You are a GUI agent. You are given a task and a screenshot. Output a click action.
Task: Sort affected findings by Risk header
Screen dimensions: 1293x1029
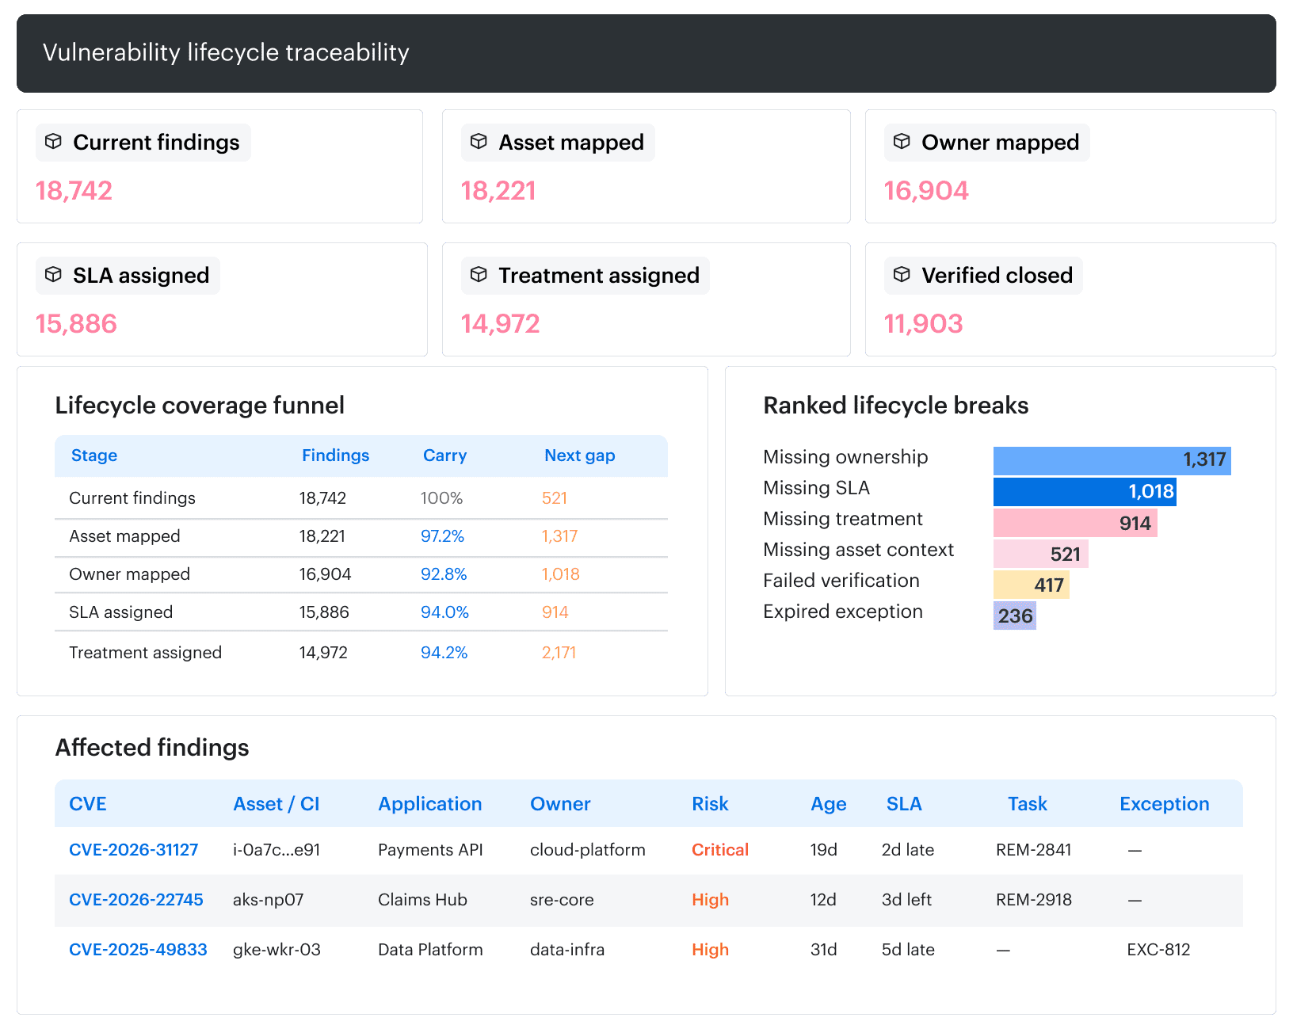[710, 804]
